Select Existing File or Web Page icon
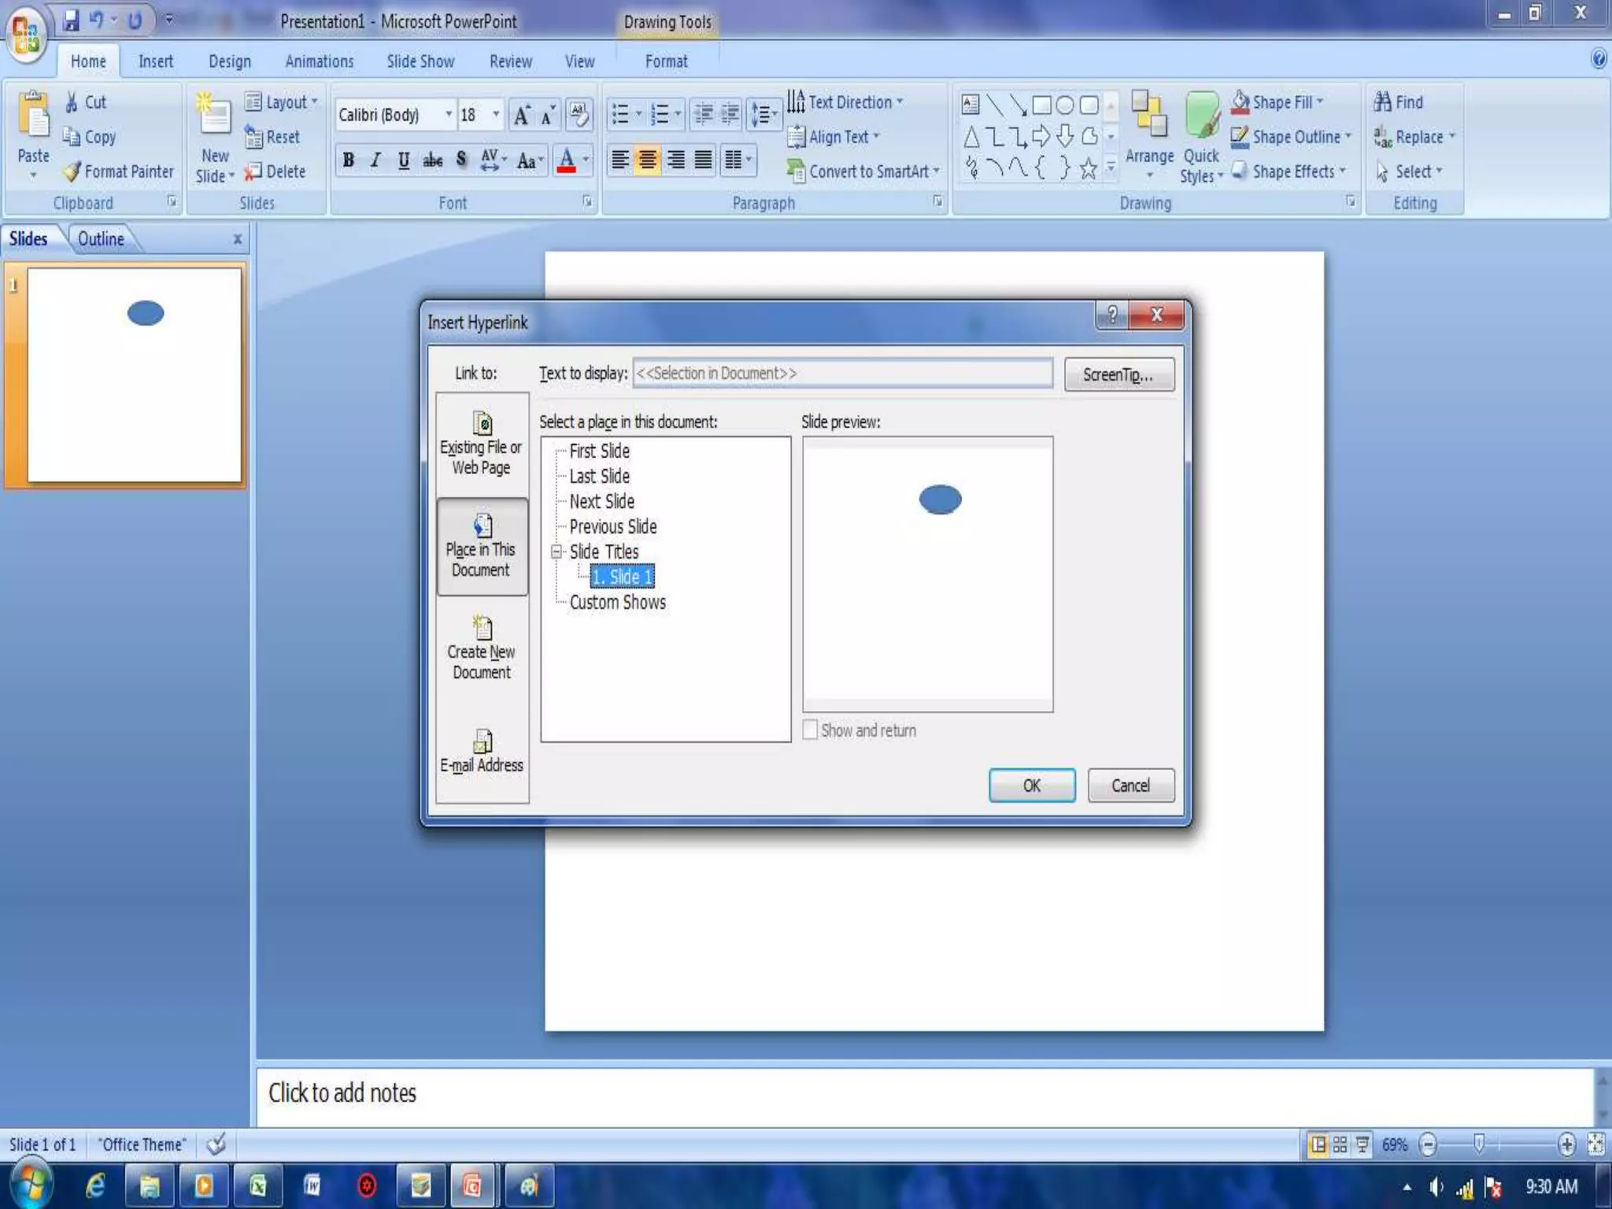Viewport: 1612px width, 1209px height. [482, 425]
